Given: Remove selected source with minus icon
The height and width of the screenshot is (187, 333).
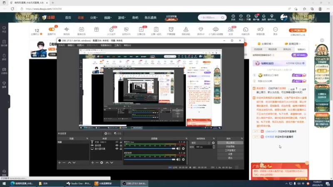Looking at the screenshot, I should [x=97, y=162].
